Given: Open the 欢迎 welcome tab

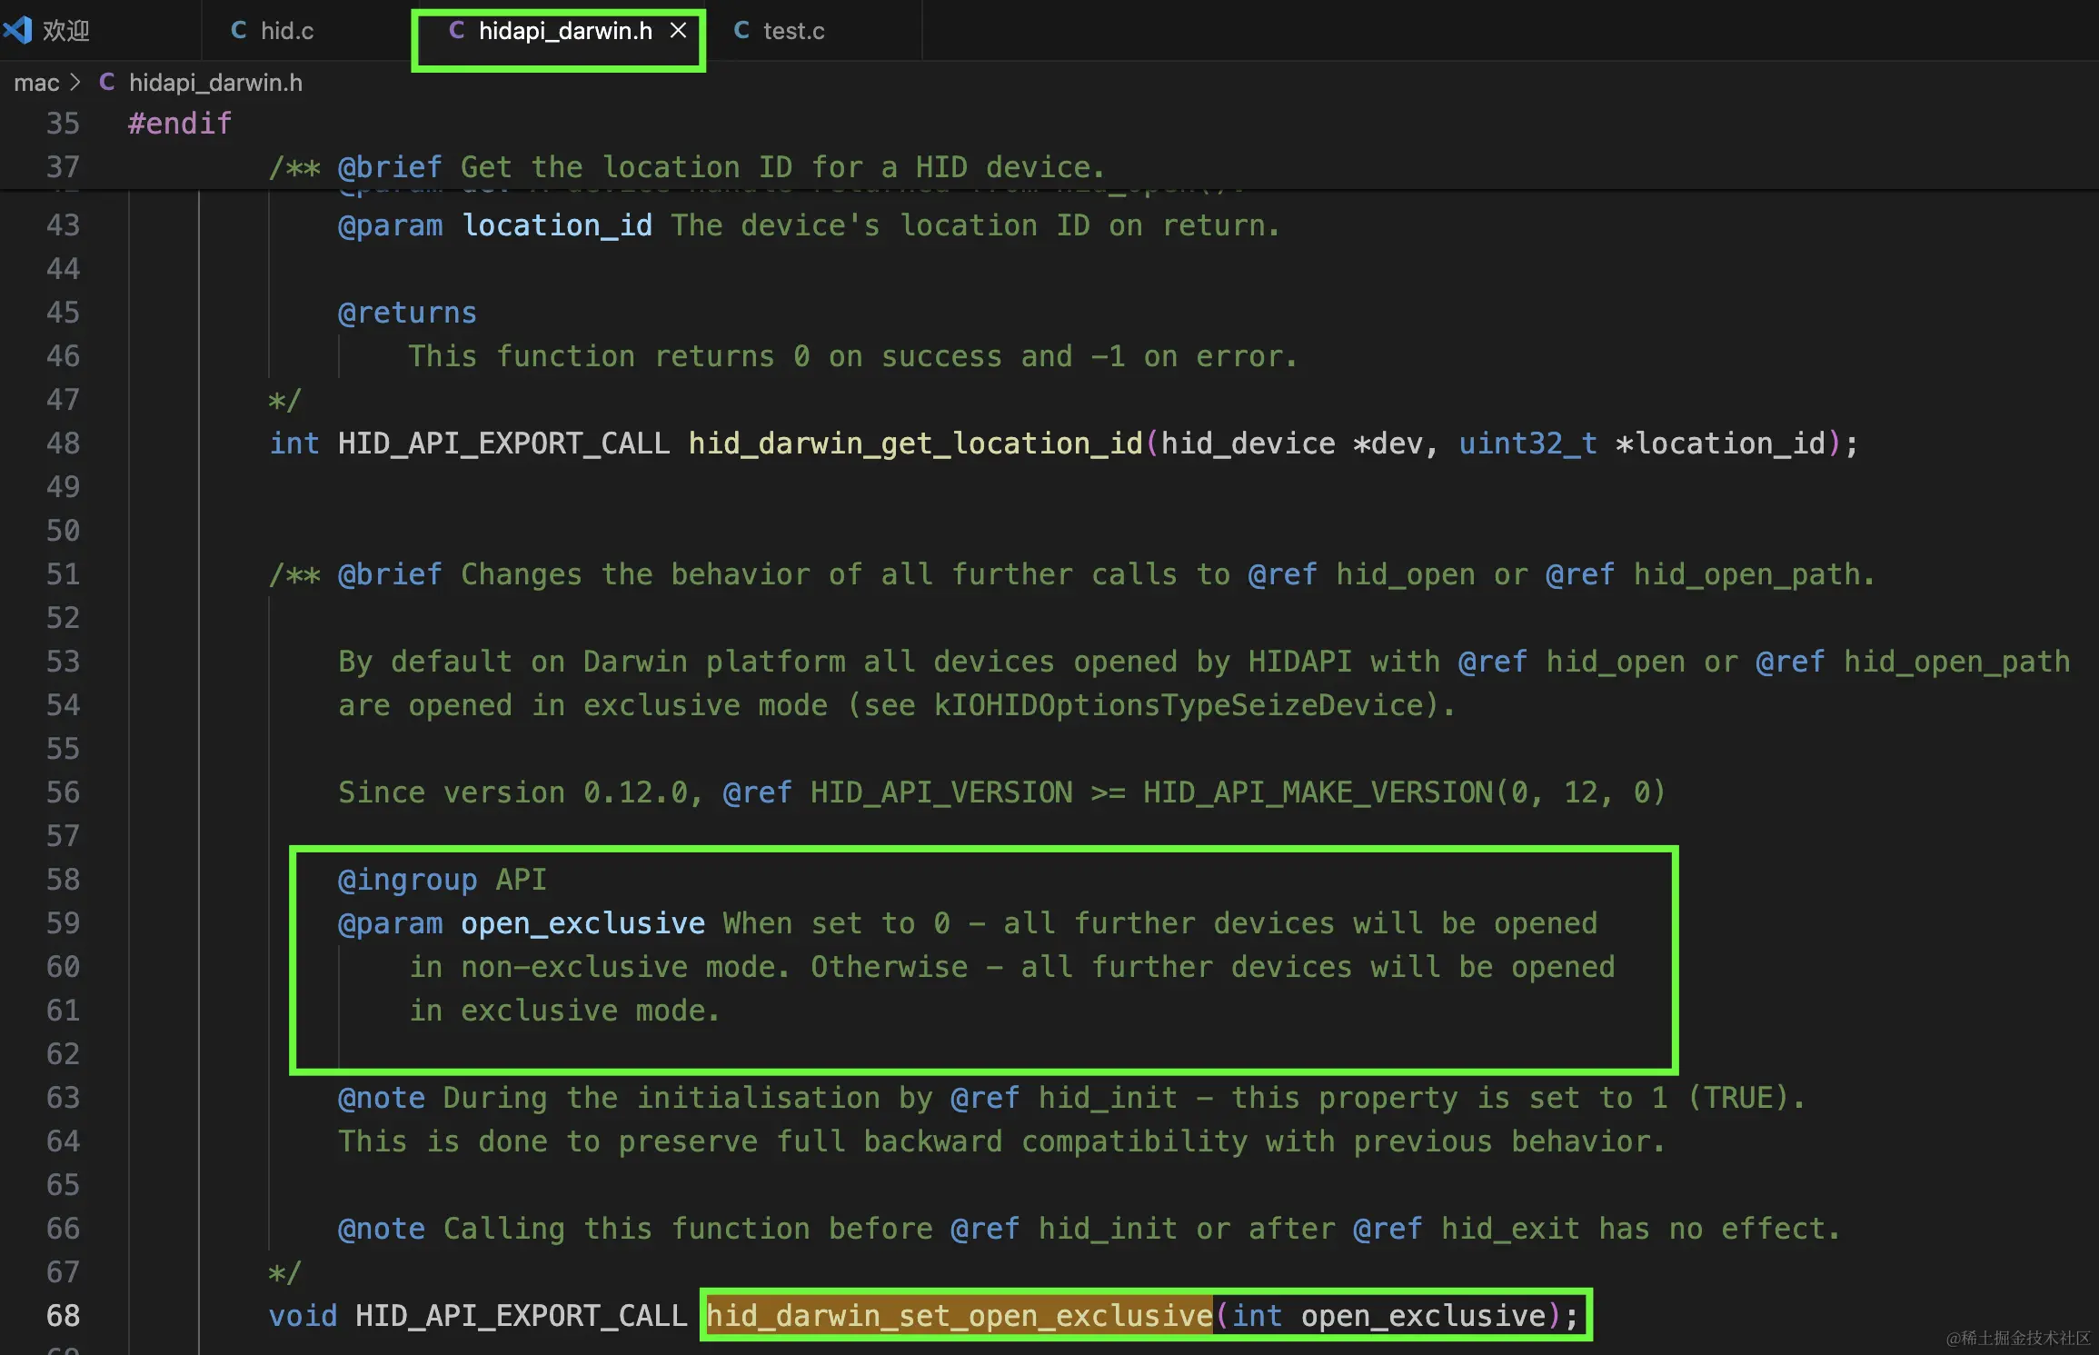Looking at the screenshot, I should pyautogui.click(x=66, y=31).
